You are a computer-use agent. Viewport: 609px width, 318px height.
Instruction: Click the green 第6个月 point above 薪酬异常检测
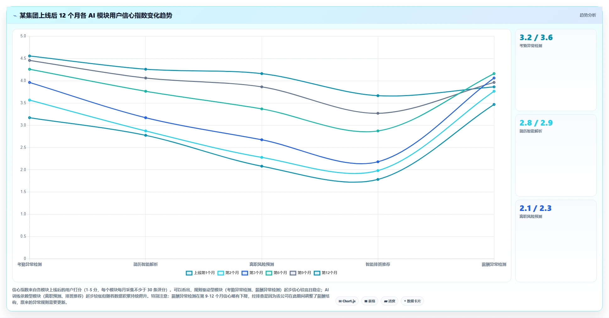pyautogui.click(x=494, y=74)
